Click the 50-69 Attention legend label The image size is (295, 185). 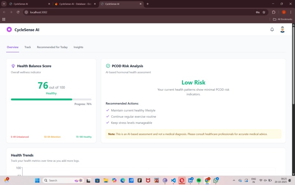[52, 137]
